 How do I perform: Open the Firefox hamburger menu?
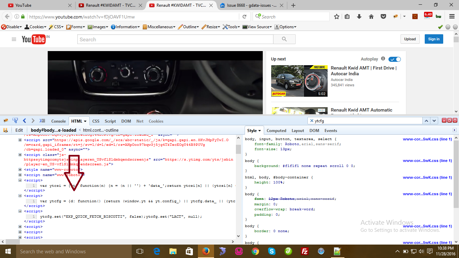(452, 16)
